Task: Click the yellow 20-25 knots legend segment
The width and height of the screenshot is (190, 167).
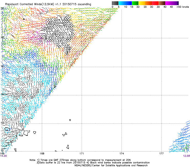Action: [142, 3]
